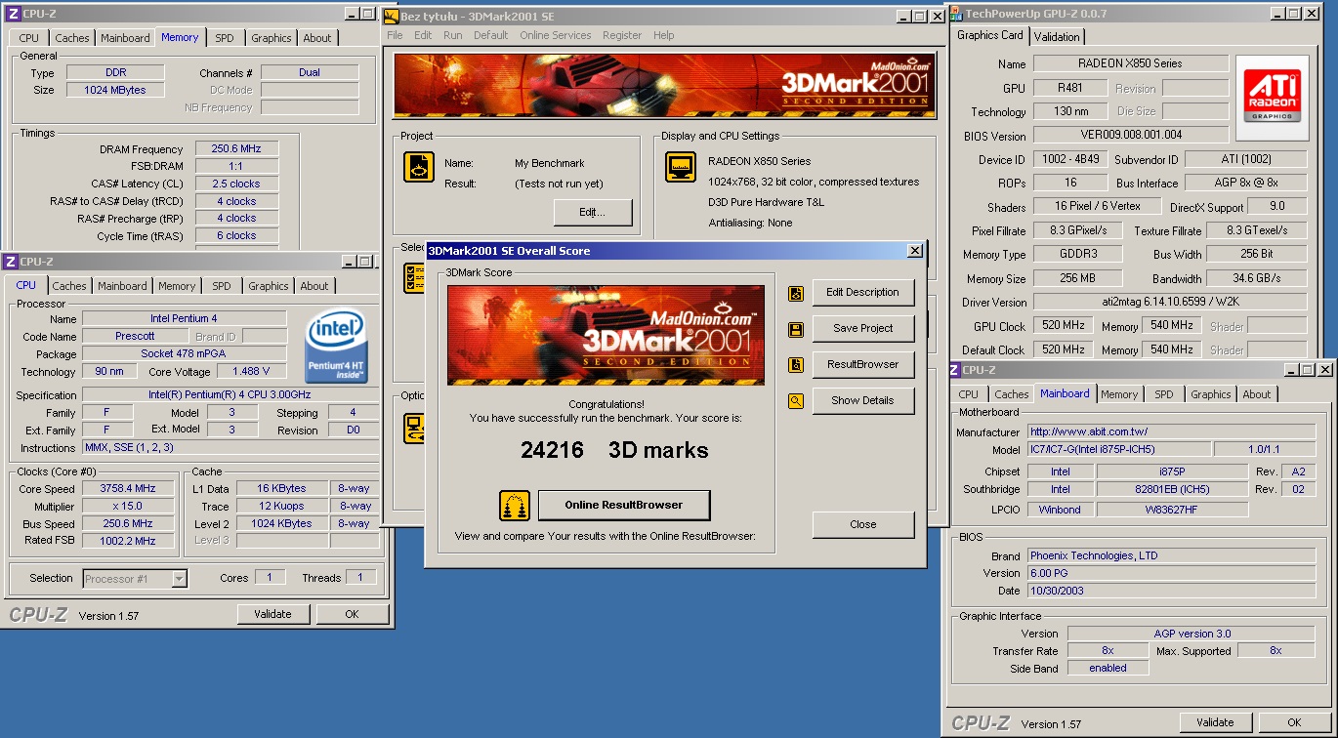The image size is (1338, 738).
Task: Click Close button in score dialog
Action: 863,524
